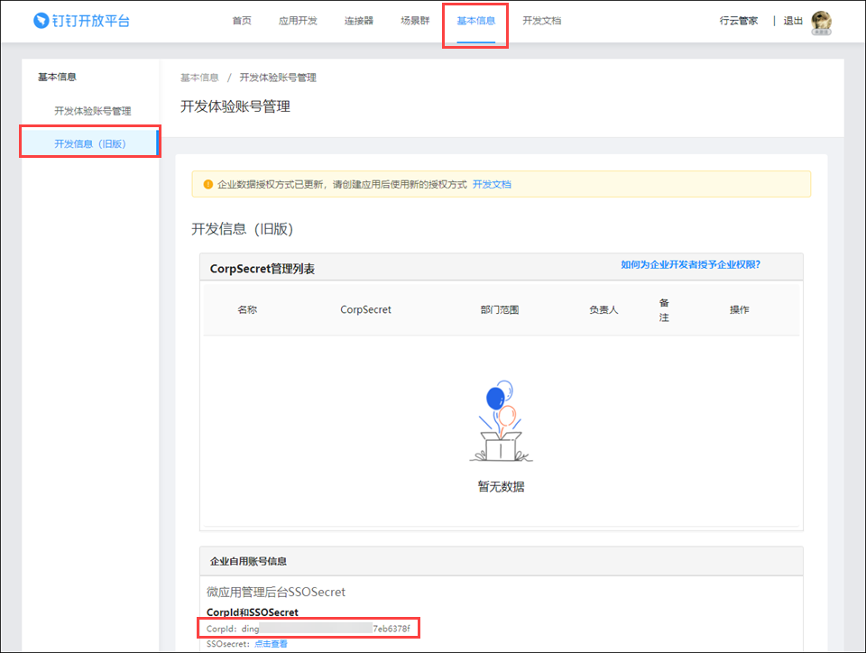Click 点击查看 to reveal SSOsecret

pos(271,644)
